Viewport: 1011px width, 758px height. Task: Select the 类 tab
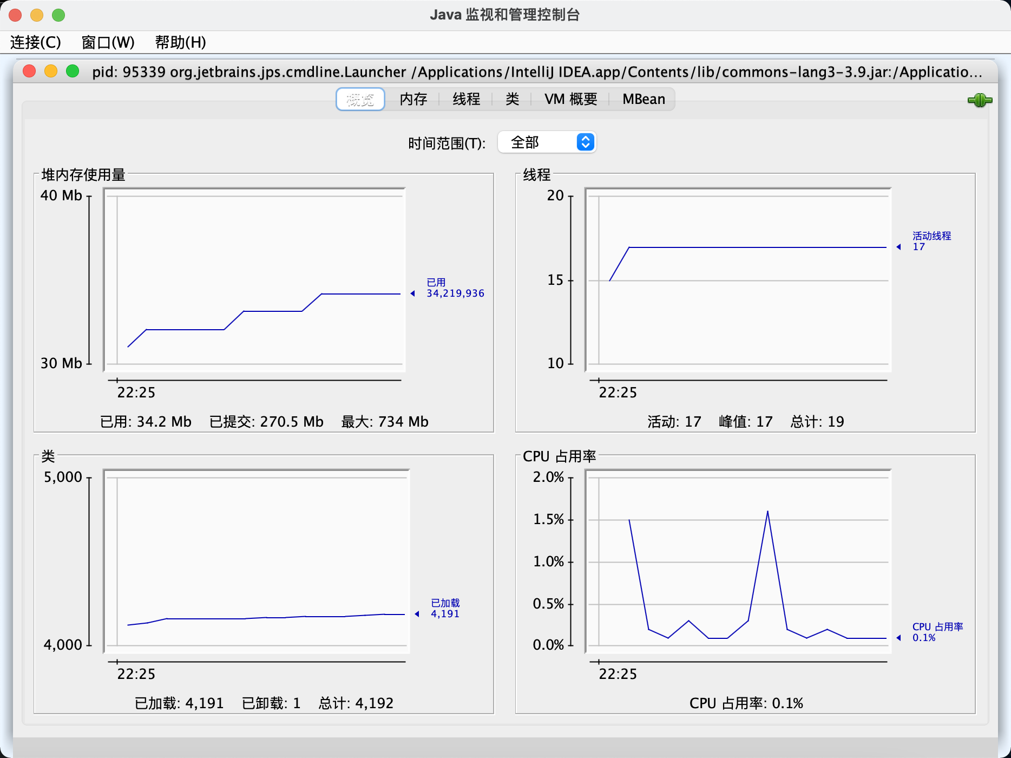tap(512, 99)
